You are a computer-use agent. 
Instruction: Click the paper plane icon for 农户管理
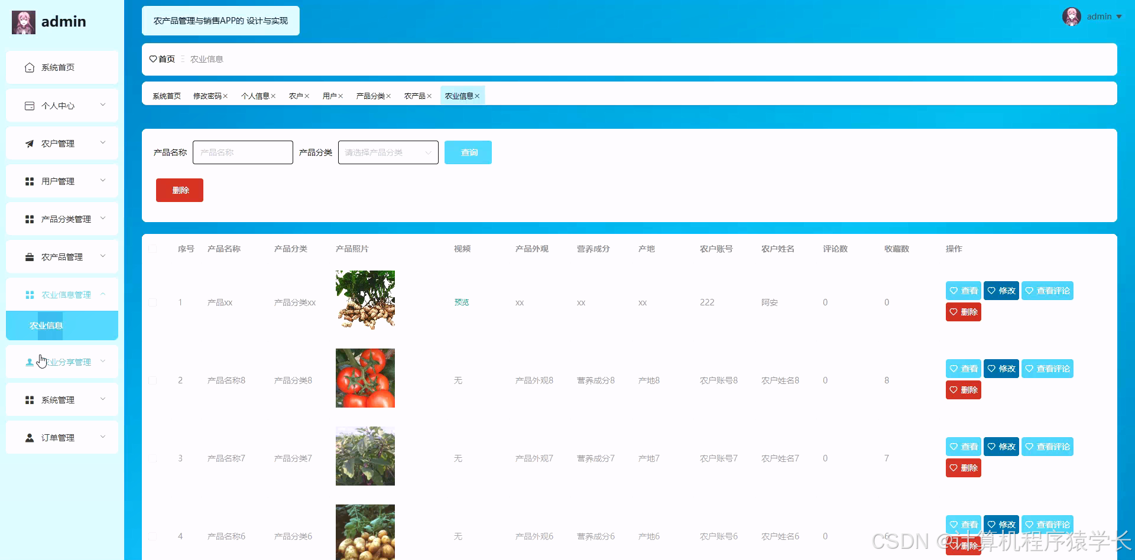[30, 144]
